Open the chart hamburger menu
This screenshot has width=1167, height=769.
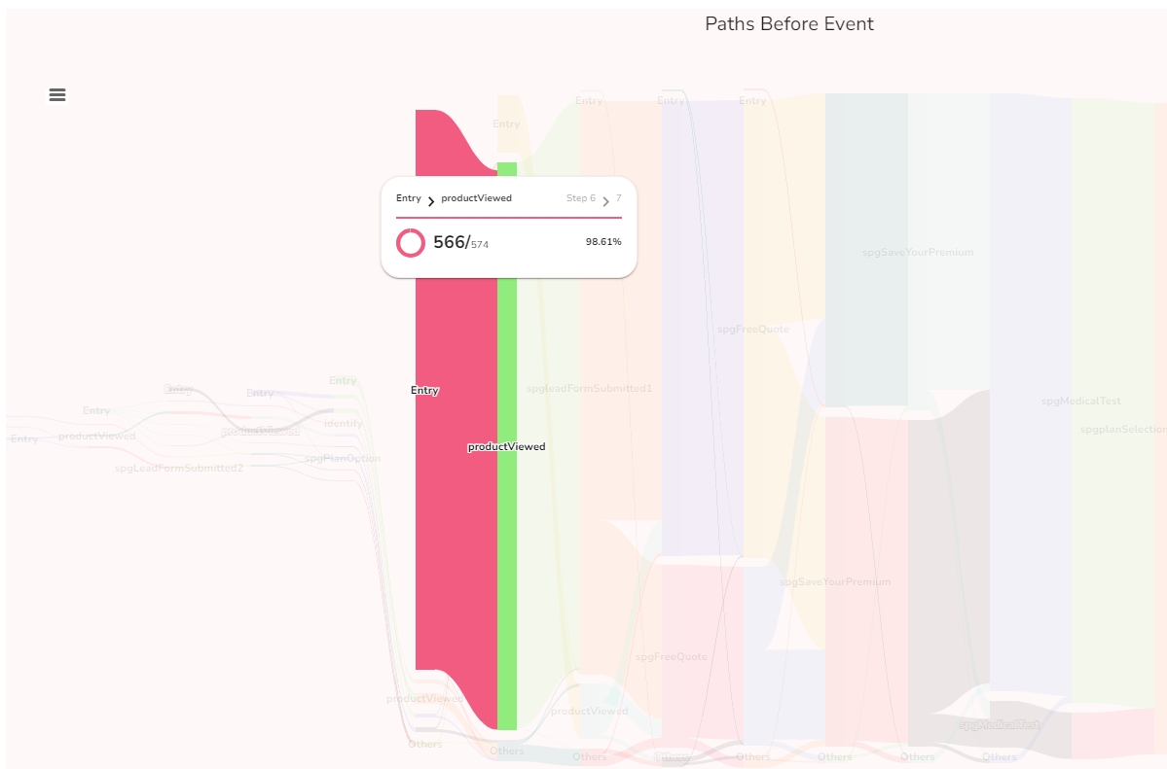pos(57,94)
